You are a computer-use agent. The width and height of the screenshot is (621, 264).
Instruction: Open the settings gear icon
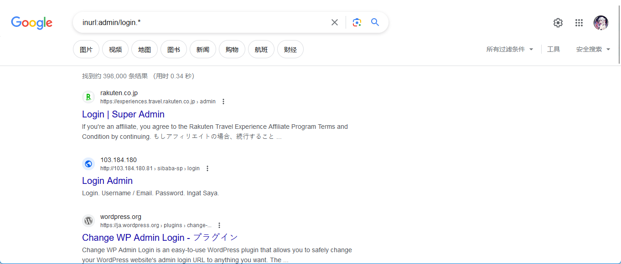558,23
